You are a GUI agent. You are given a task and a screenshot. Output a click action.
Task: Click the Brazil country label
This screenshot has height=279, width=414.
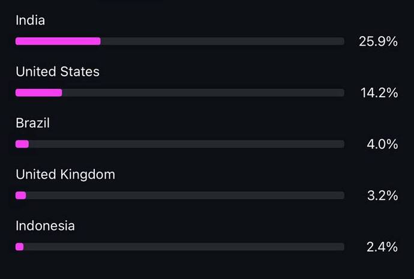[x=32, y=123]
